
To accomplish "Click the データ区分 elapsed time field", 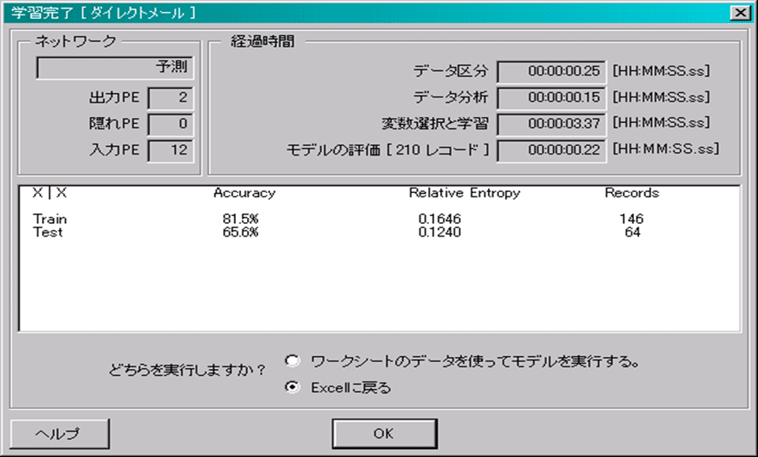I will pos(551,72).
